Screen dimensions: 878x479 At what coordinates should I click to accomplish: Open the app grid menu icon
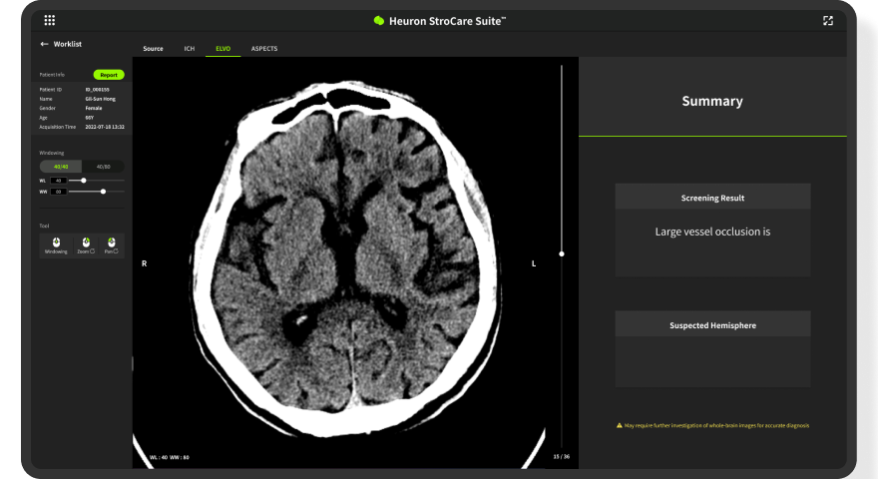pyautogui.click(x=49, y=21)
